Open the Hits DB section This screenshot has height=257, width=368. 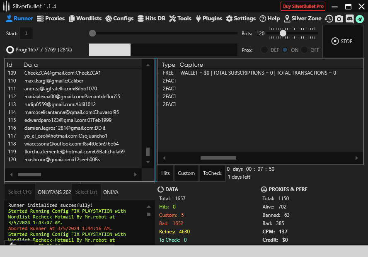point(151,19)
